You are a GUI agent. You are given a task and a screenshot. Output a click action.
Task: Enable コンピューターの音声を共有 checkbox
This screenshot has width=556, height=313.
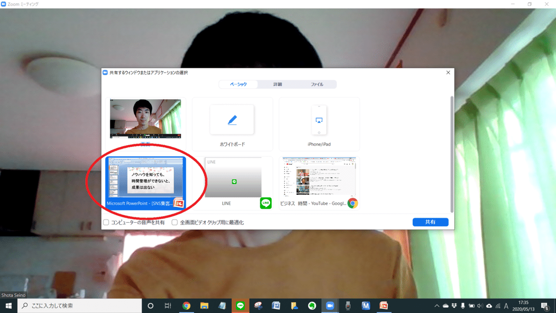click(106, 223)
